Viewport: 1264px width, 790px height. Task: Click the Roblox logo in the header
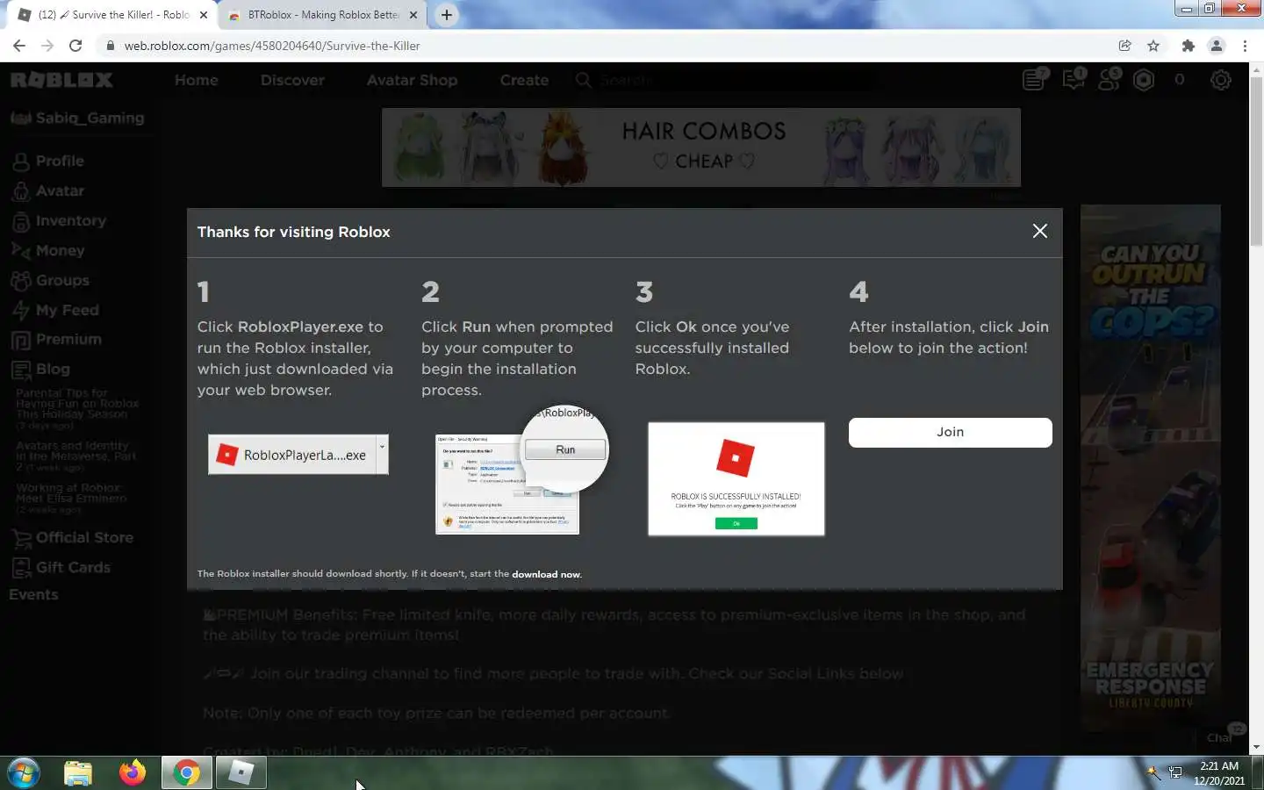[x=61, y=80]
